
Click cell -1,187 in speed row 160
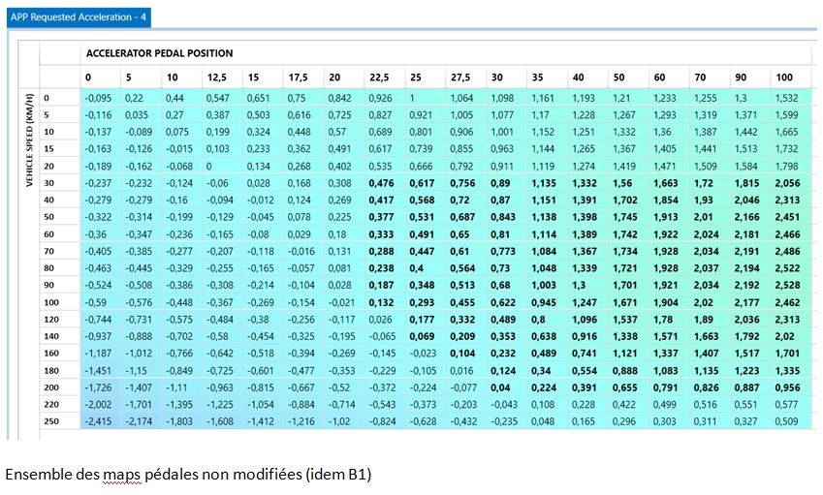[98, 353]
